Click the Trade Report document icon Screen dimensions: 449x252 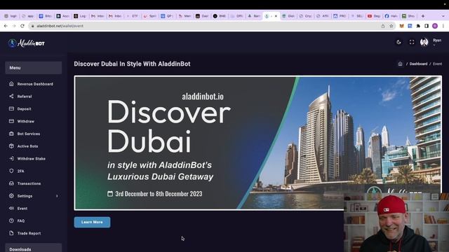11,233
